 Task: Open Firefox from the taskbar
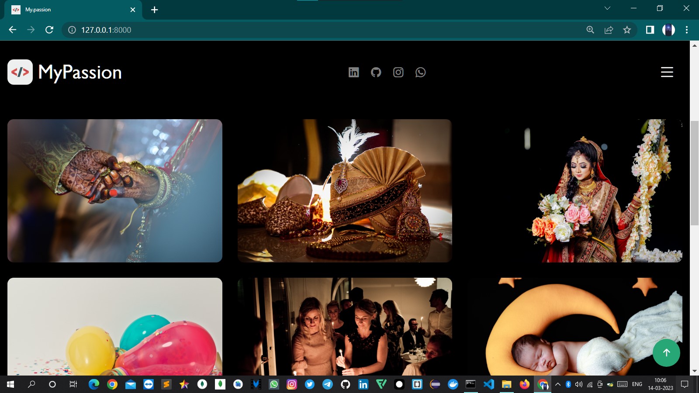click(525, 384)
